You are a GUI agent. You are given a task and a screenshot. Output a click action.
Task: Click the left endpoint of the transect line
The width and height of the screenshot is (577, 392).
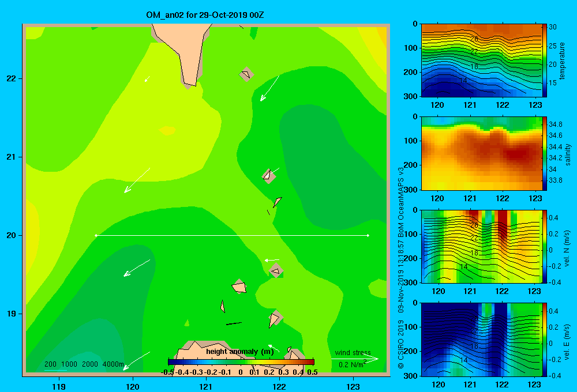[x=96, y=235]
